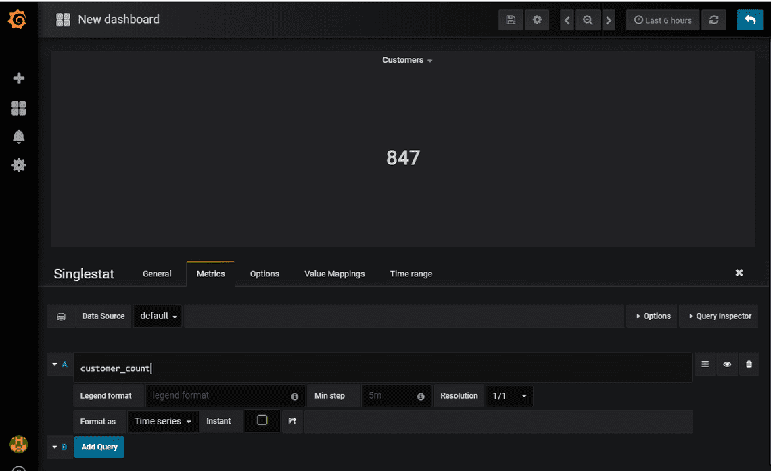Open the Dashboards icon in the sidebar
Screen dimensions: 771x471
(x=18, y=108)
